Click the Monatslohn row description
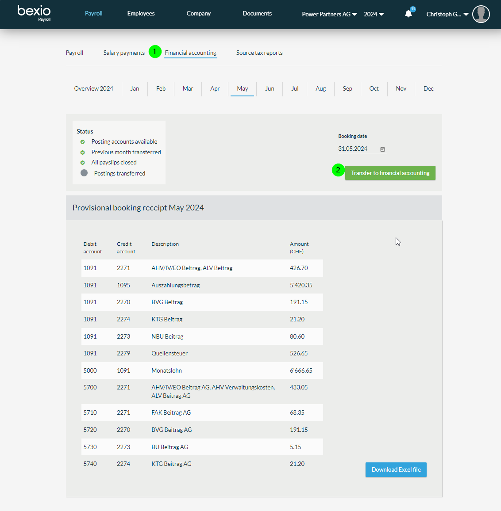501x511 pixels. point(166,370)
